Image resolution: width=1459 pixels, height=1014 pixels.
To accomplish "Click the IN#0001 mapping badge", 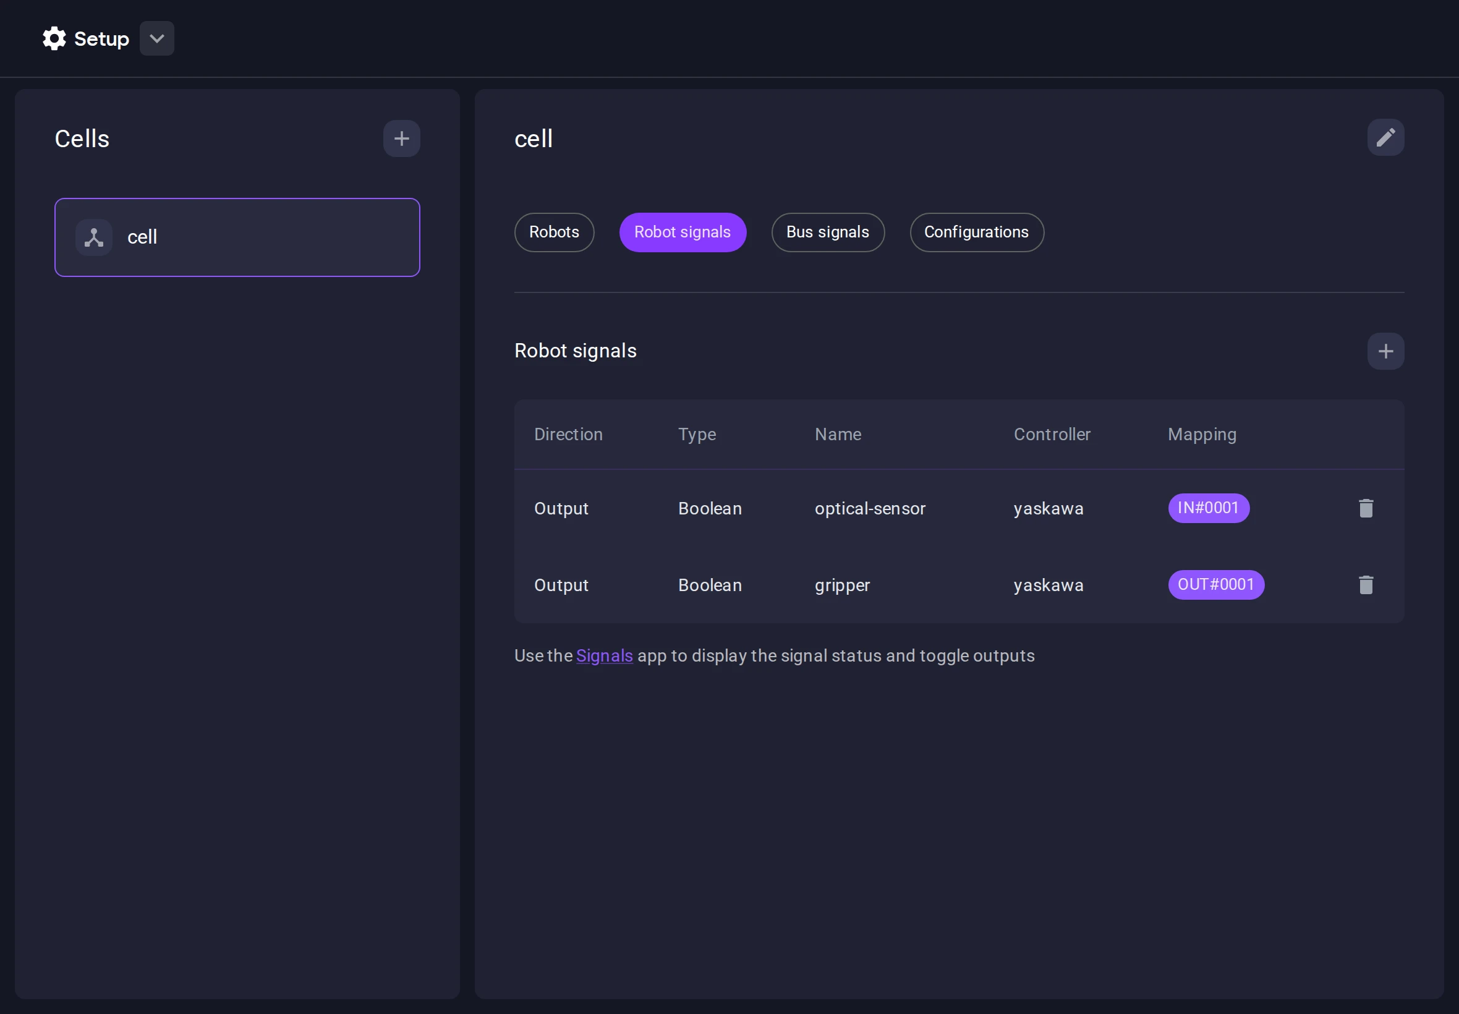I will (x=1208, y=508).
